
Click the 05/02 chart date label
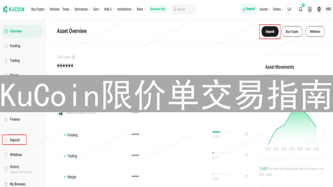[x=268, y=149]
